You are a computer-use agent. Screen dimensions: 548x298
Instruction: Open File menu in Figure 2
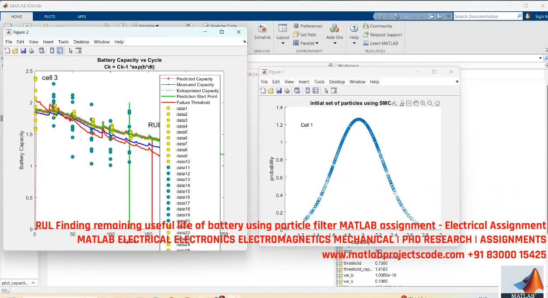point(9,42)
